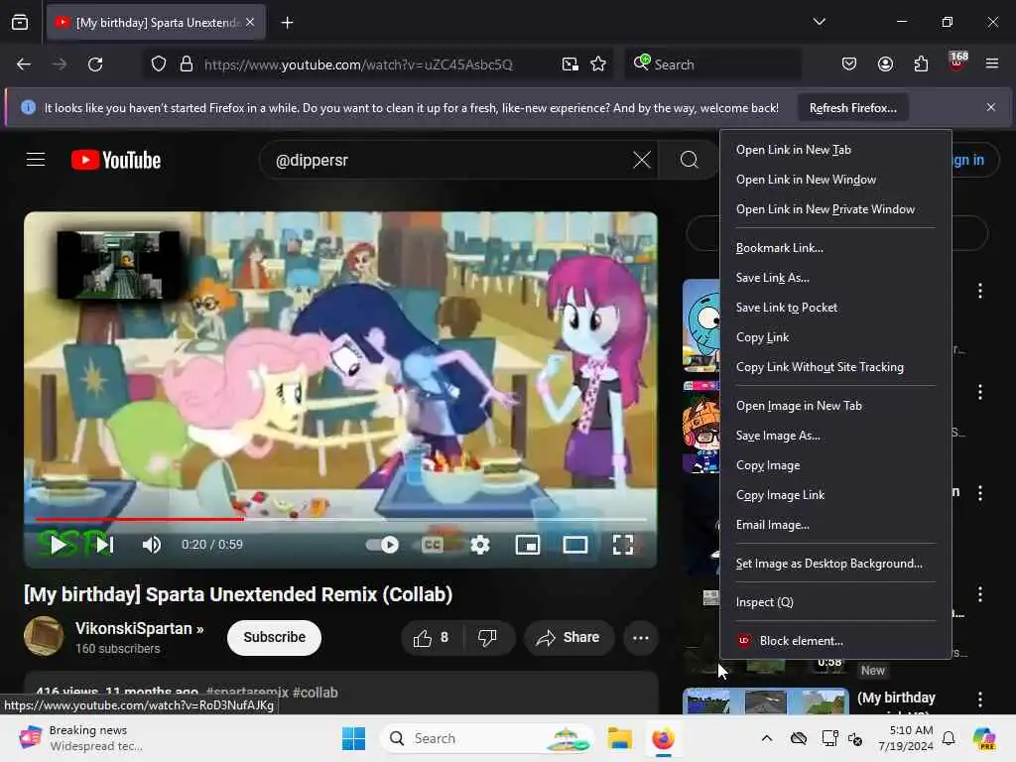Select Block element entry
Screen dimensions: 1016x762
pos(834,641)
